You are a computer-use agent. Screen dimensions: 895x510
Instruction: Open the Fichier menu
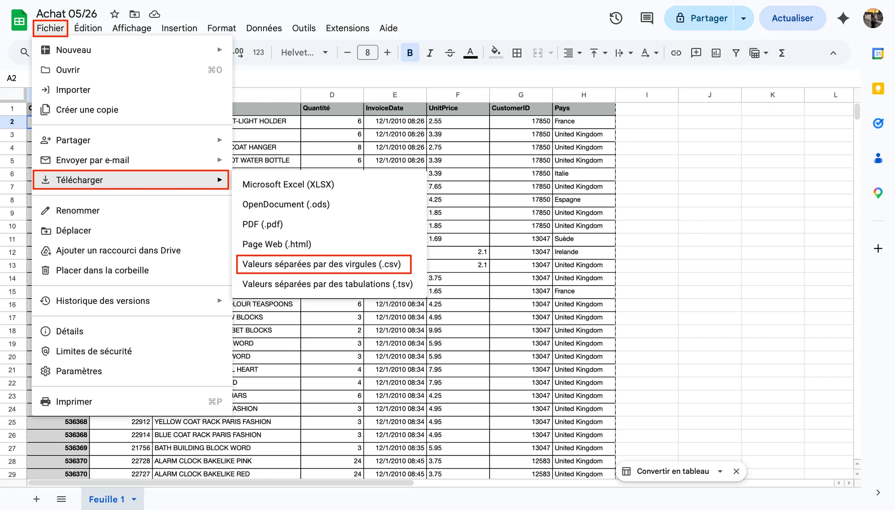point(50,28)
